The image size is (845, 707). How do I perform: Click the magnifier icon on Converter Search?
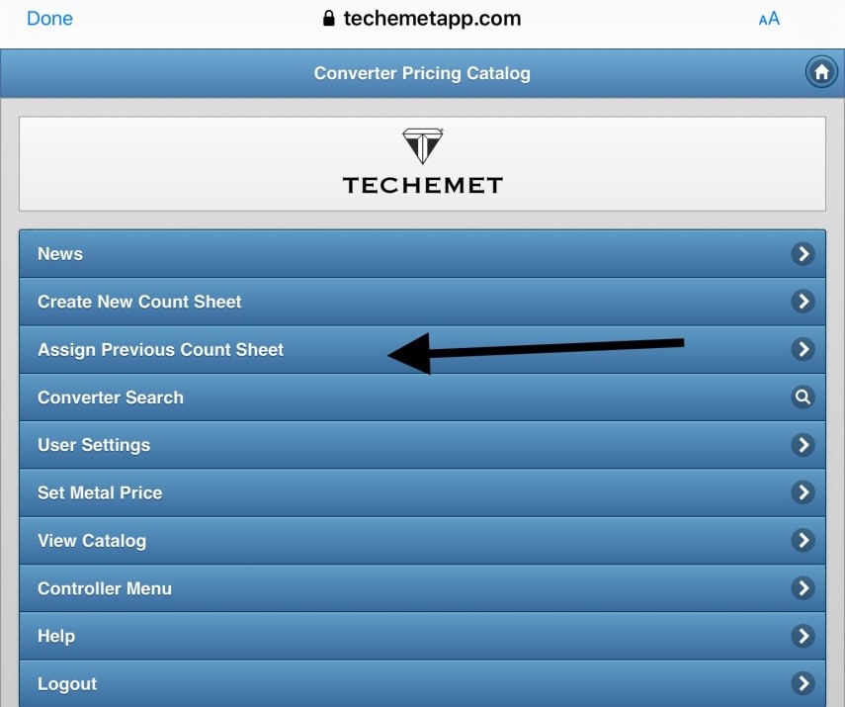[x=803, y=398]
